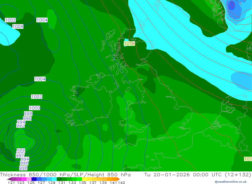The width and height of the screenshot is (252, 184).
Task: Click legend value 142
Action: click(x=121, y=182)
